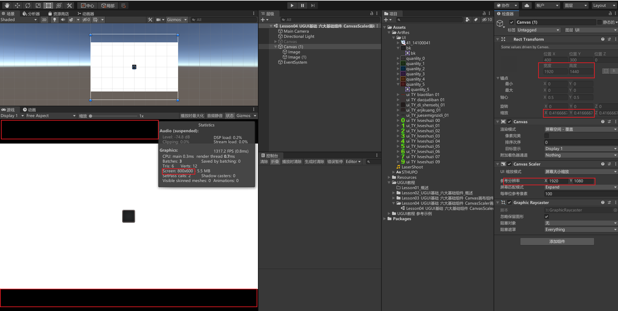This screenshot has height=311, width=618.
Task: Toggle ignore reversed graphics checkbox
Action: pos(547,217)
